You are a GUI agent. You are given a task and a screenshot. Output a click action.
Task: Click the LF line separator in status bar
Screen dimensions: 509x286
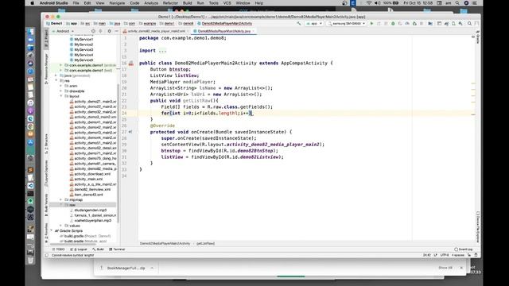pos(435,255)
